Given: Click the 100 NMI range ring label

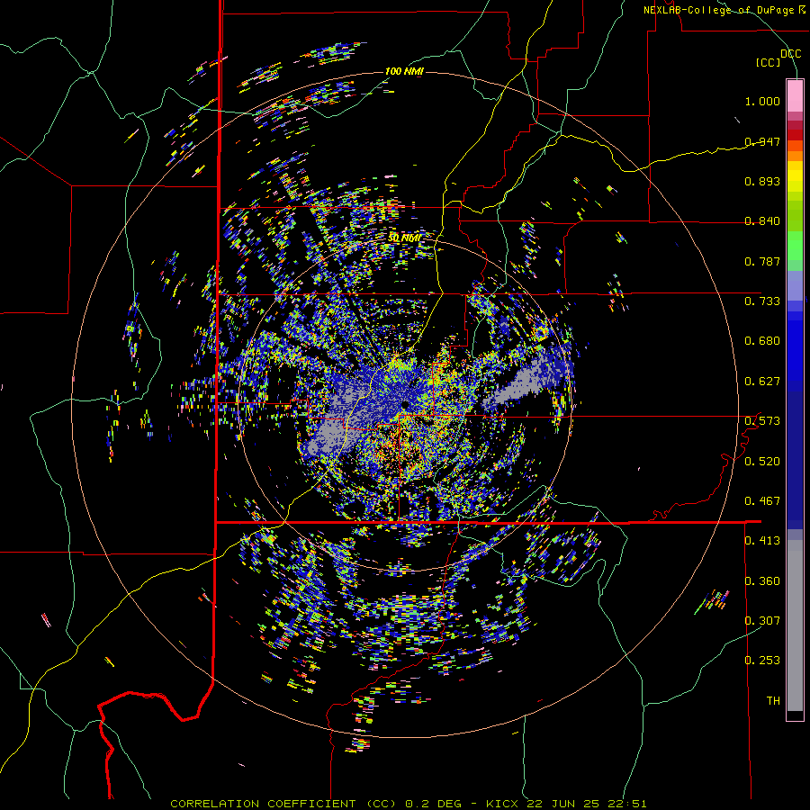Looking at the screenshot, I should coord(404,71).
